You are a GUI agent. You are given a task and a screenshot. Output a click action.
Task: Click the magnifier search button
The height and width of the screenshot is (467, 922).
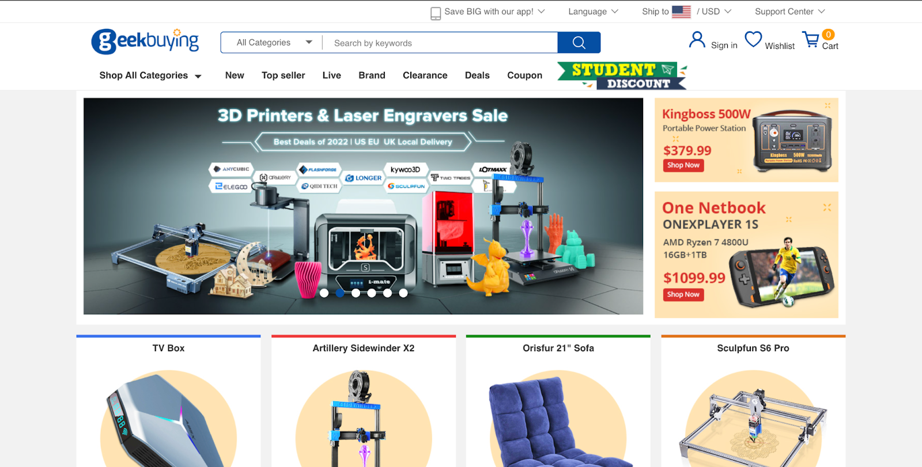point(579,43)
